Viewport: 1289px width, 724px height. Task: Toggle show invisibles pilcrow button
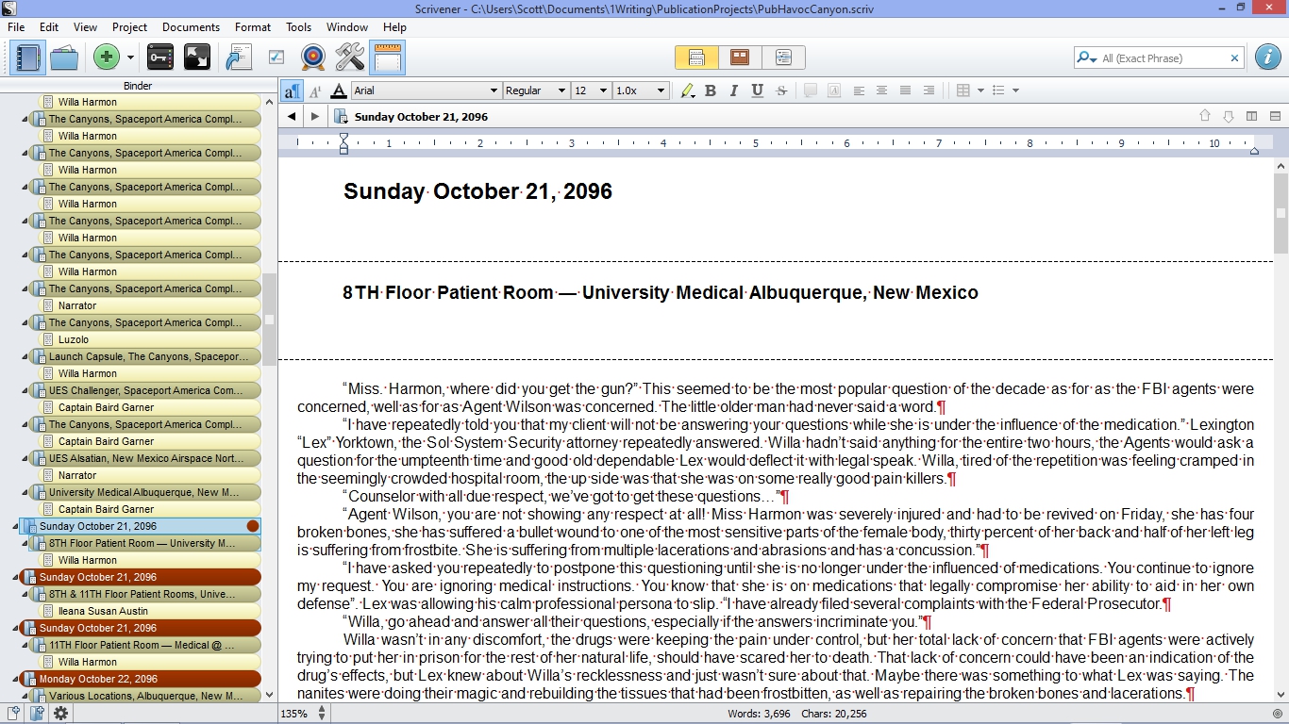[x=292, y=90]
